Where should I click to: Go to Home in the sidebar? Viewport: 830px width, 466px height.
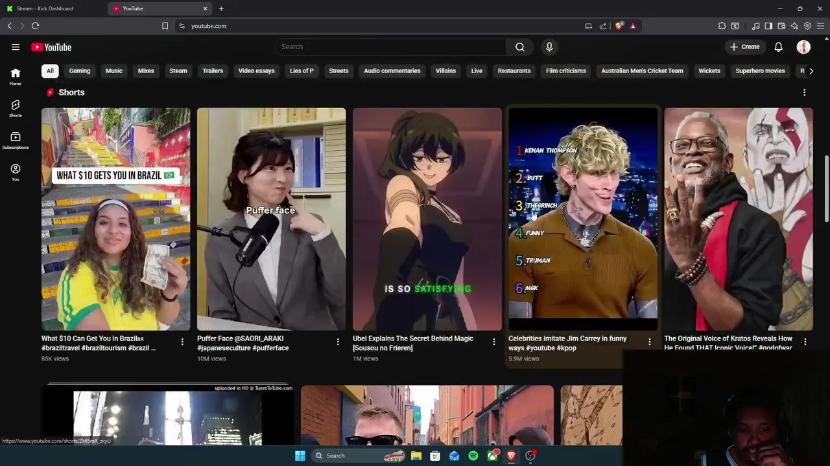(16, 76)
